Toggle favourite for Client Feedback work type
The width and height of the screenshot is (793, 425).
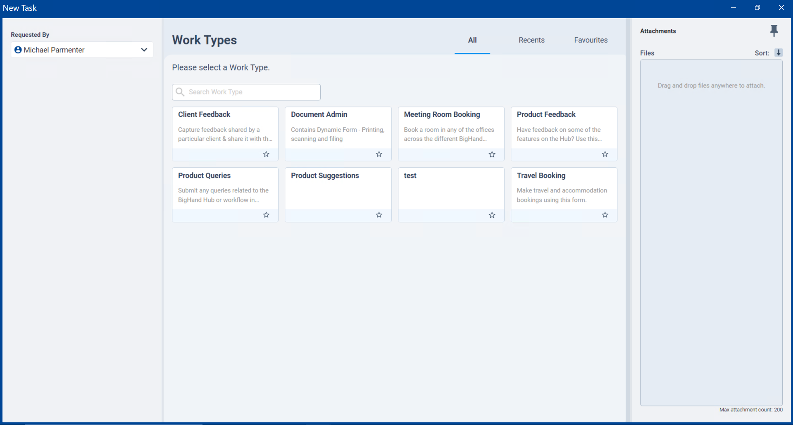pos(266,154)
